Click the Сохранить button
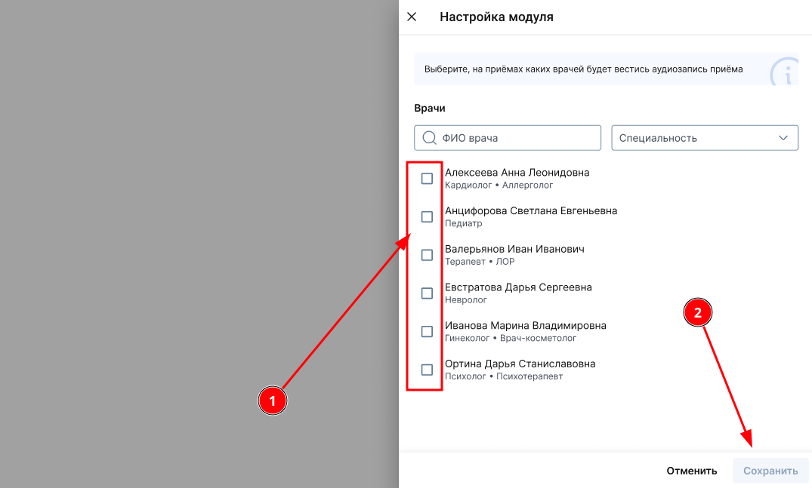 coord(770,471)
